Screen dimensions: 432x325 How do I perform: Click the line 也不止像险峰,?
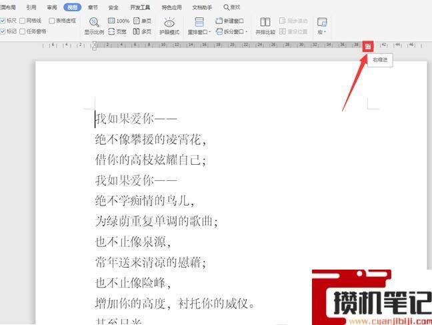point(133,283)
